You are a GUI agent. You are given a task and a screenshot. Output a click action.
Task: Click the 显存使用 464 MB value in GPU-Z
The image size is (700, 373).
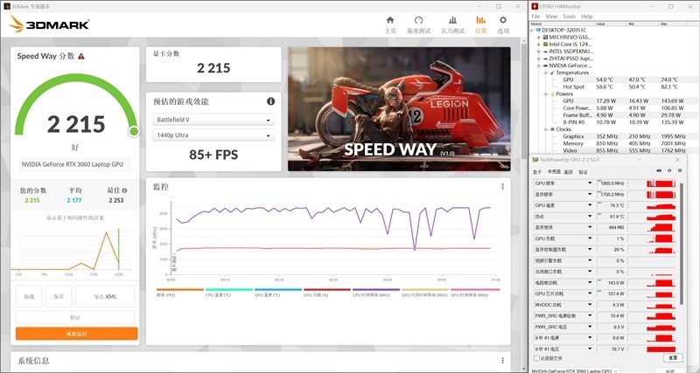611,227
